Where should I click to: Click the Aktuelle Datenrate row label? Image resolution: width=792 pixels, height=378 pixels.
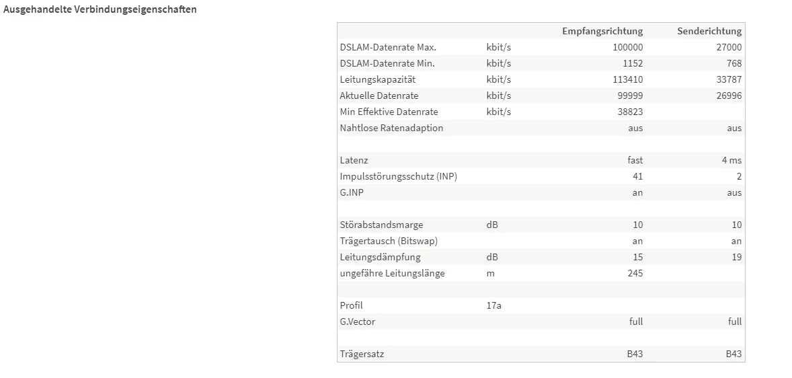[x=379, y=96]
